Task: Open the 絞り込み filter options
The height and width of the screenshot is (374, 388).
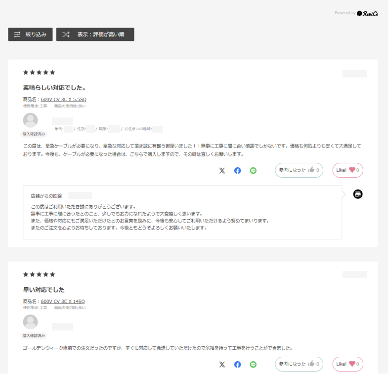Action: tap(30, 35)
